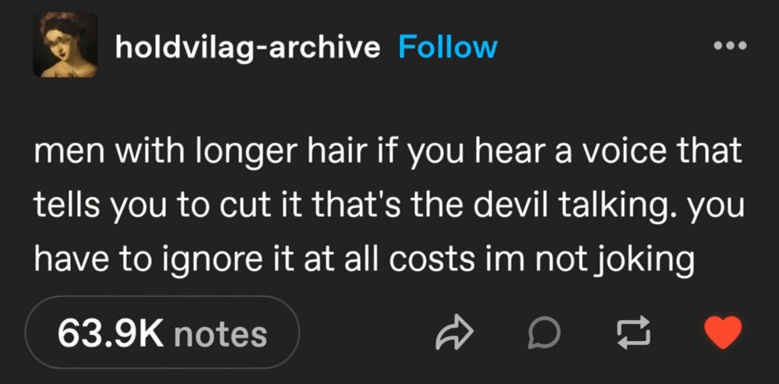The image size is (779, 384).
Task: Open the three-dot post options menu
Action: 730,46
